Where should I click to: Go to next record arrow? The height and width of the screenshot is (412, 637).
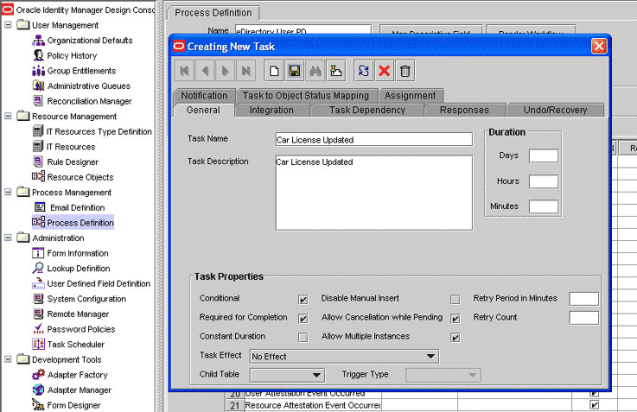(x=226, y=71)
